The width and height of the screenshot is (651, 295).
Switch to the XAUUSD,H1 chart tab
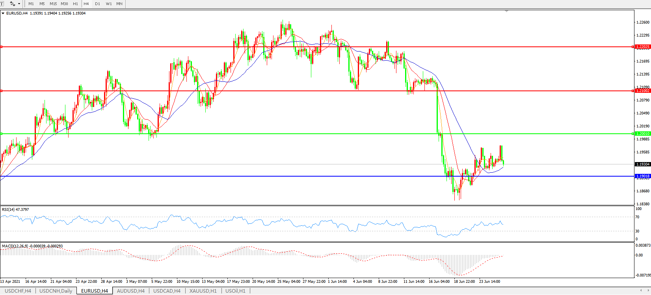pyautogui.click(x=203, y=291)
